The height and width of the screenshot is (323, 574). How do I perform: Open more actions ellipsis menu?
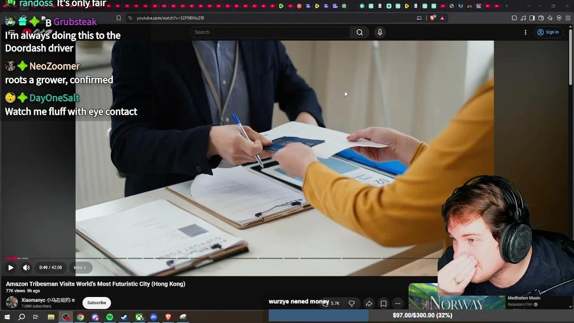tap(398, 304)
